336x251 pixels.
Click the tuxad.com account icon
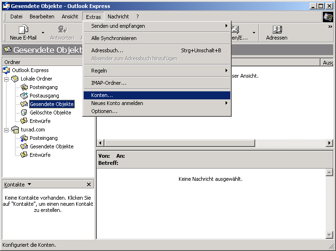click(15, 130)
